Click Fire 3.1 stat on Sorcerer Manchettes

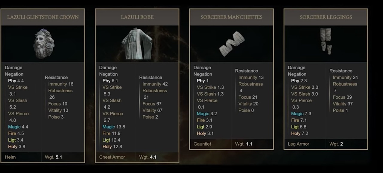(204, 120)
